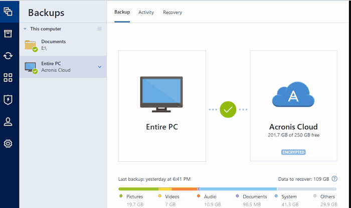Click the large monitor source icon

(x=161, y=94)
